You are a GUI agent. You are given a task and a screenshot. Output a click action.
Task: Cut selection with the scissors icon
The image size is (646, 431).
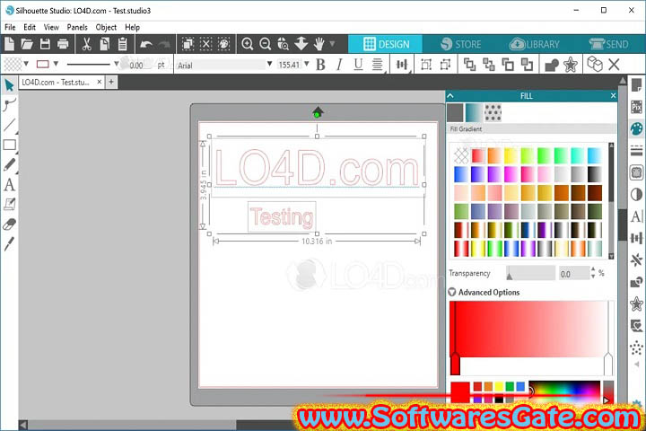coord(86,44)
